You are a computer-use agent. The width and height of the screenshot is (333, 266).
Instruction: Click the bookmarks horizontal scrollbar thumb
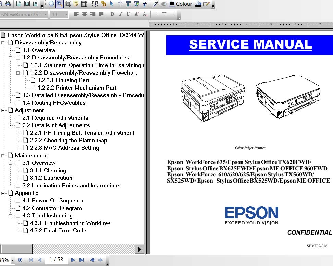[16, 249]
